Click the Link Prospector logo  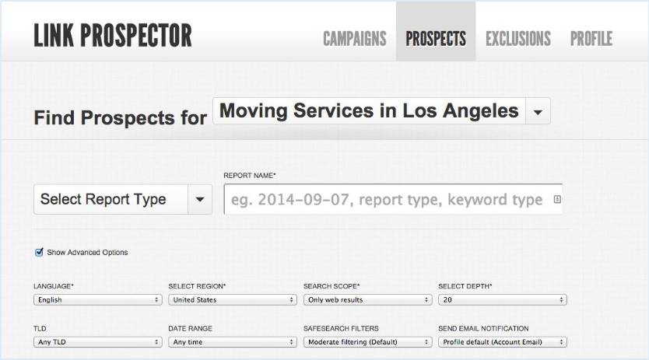pos(113,36)
